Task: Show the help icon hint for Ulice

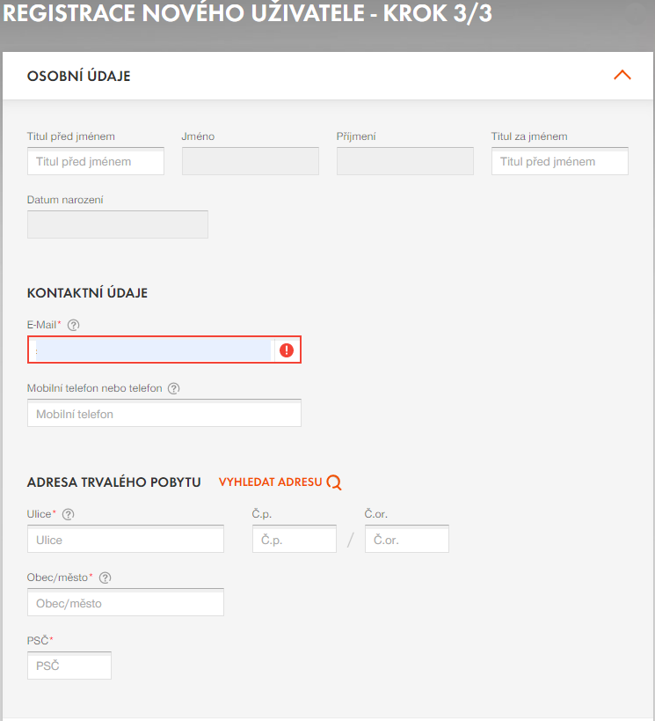Action: pyautogui.click(x=68, y=514)
